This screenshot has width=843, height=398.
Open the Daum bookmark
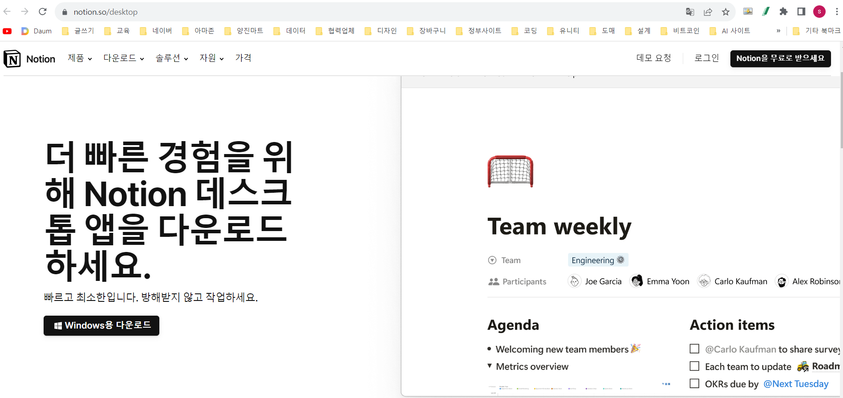point(36,31)
